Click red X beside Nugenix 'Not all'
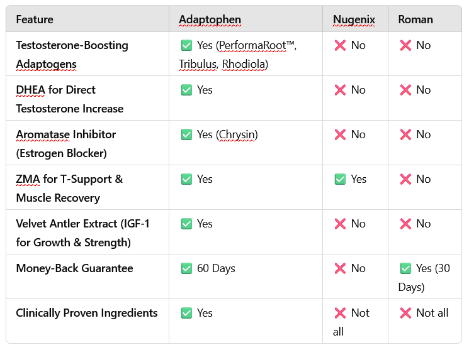469x350 pixels. [x=340, y=313]
